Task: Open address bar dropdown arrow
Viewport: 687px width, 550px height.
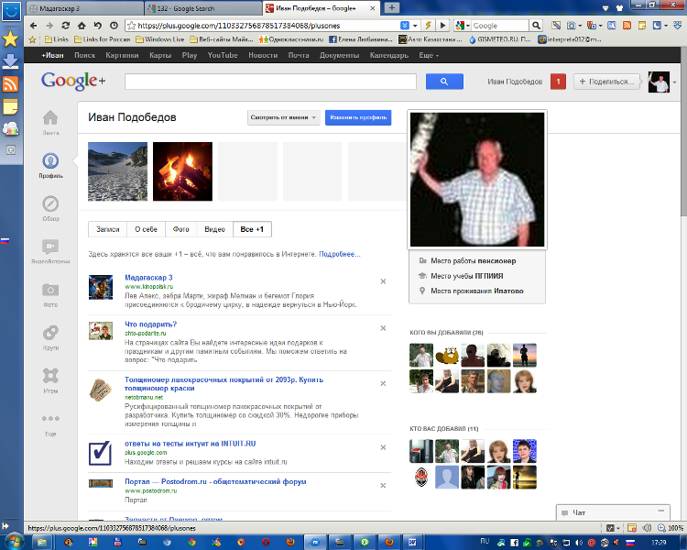Action: coord(415,26)
